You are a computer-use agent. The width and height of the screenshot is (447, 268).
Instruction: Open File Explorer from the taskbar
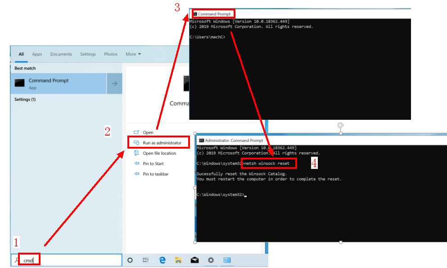178,260
